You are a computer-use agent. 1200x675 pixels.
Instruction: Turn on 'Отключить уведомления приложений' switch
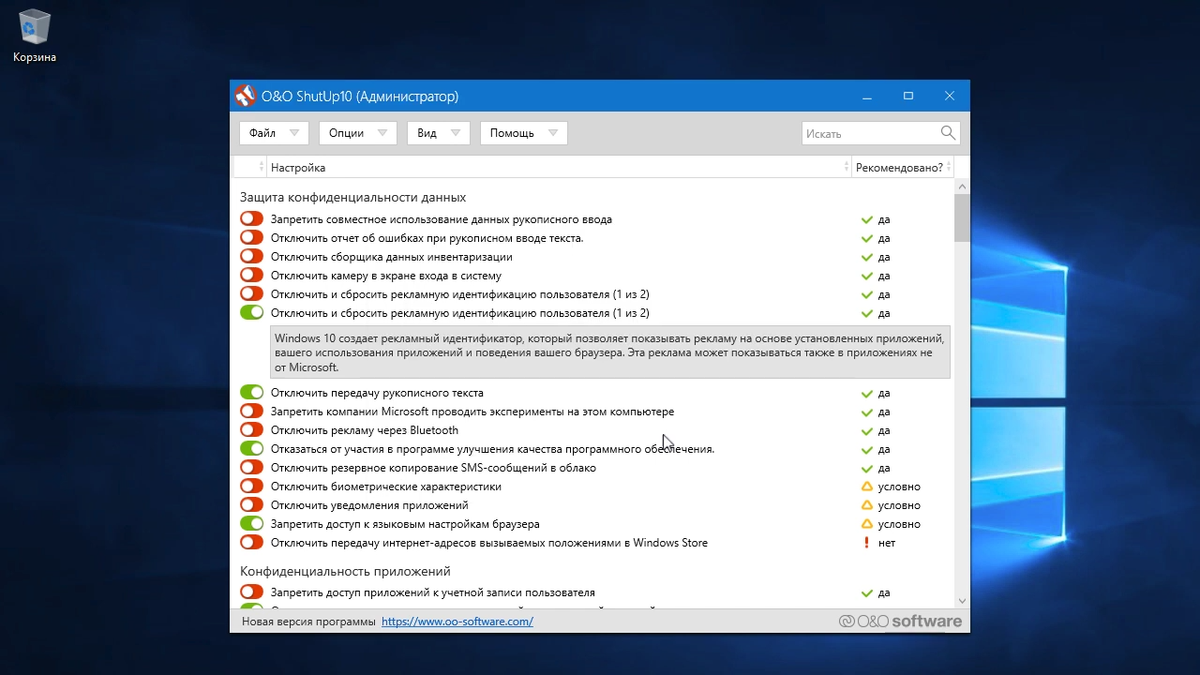pyautogui.click(x=251, y=504)
